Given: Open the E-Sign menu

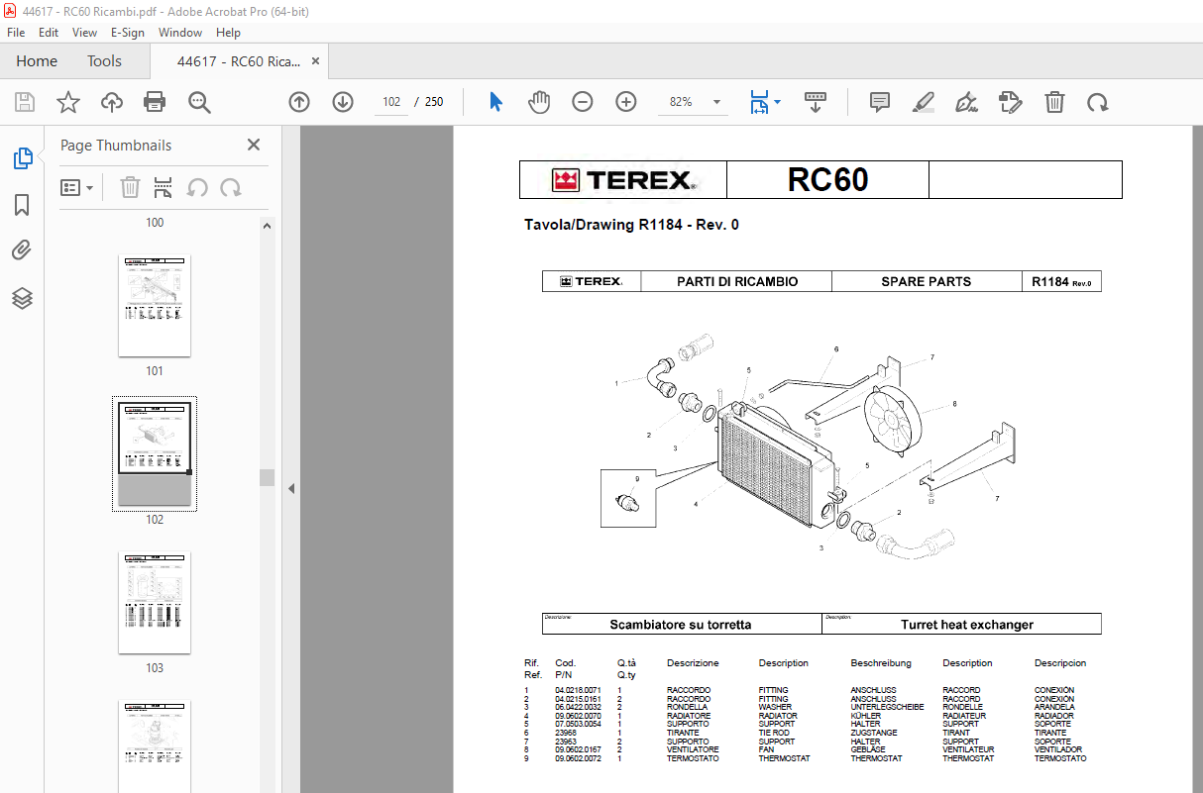Looking at the screenshot, I should pyautogui.click(x=128, y=33).
